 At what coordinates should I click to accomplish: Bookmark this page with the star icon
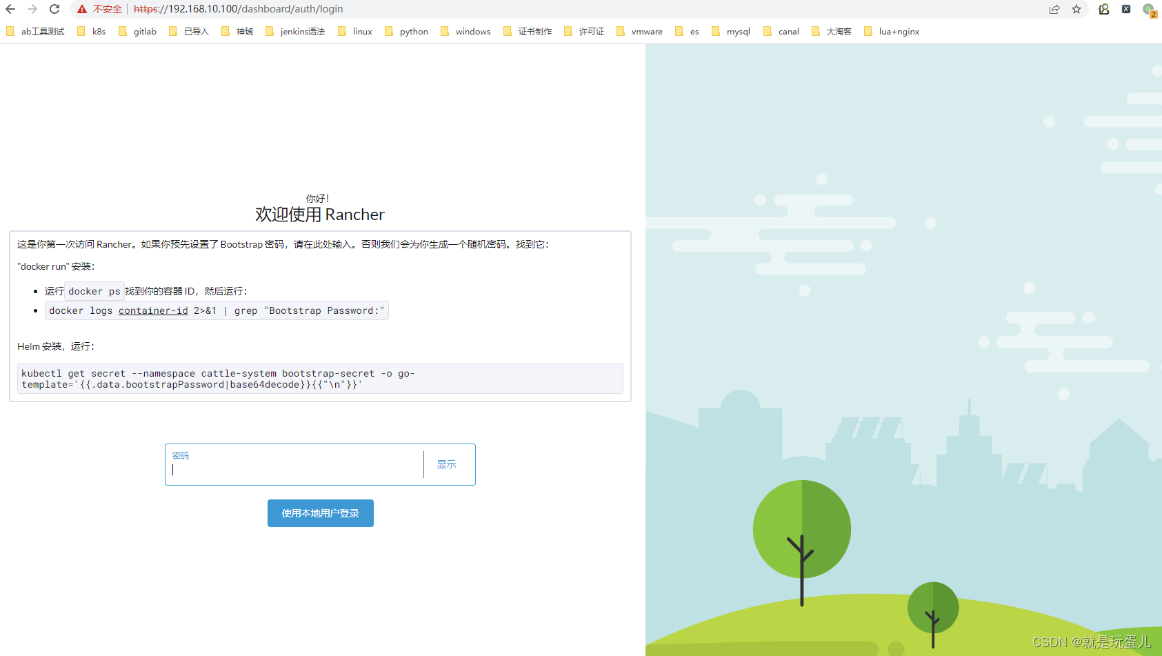1076,9
